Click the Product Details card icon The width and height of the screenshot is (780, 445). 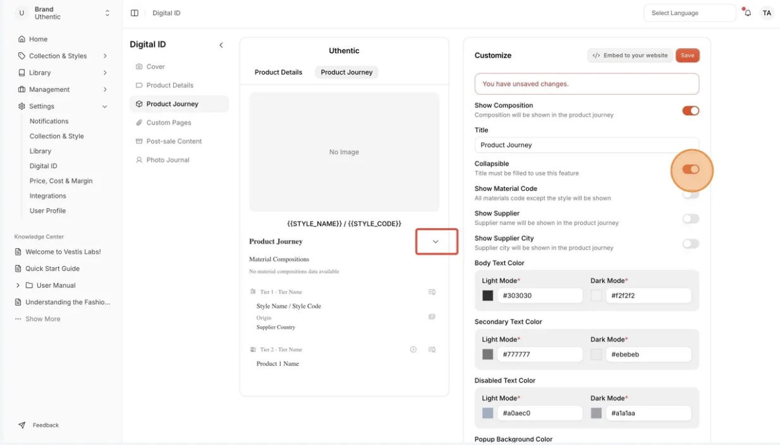coord(139,85)
